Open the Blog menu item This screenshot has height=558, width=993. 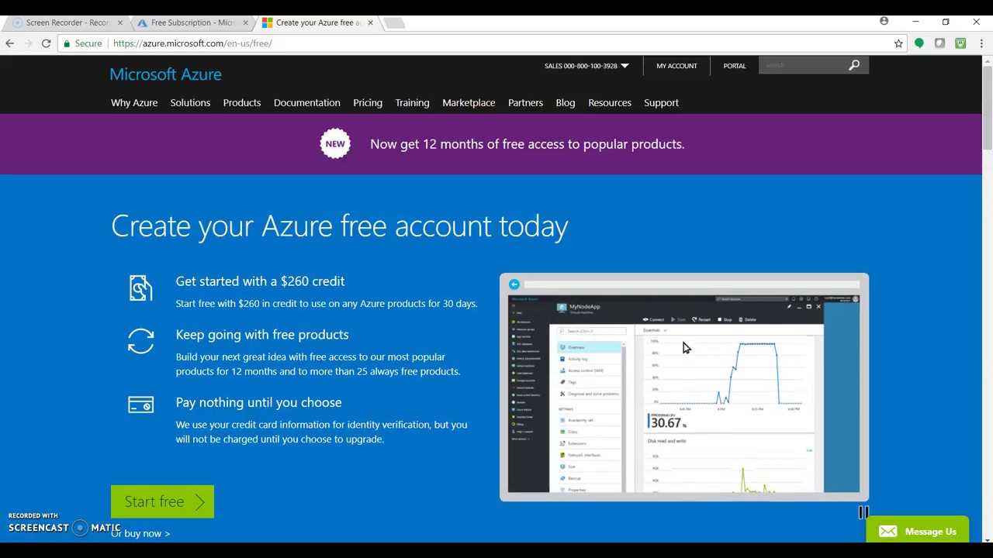(566, 102)
